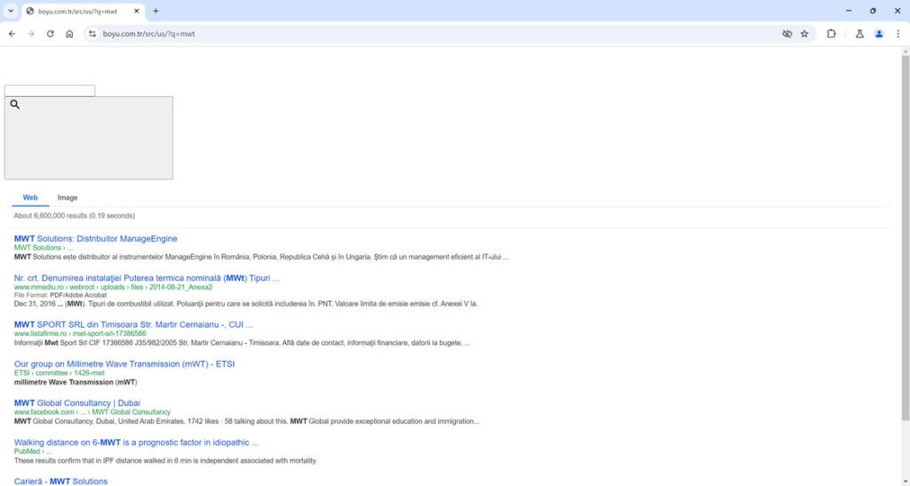Image resolution: width=910 pixels, height=486 pixels.
Task: Click the www.listafirme.ro green URL line
Action: coord(80,333)
